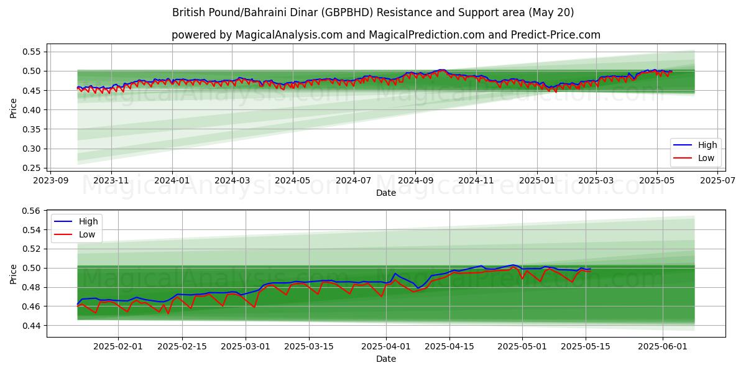
Task: Click the 0.55 price tick, top chart
Action: (x=32, y=52)
